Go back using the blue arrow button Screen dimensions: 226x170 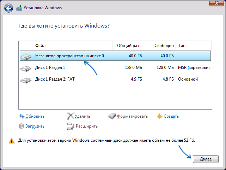point(8,8)
